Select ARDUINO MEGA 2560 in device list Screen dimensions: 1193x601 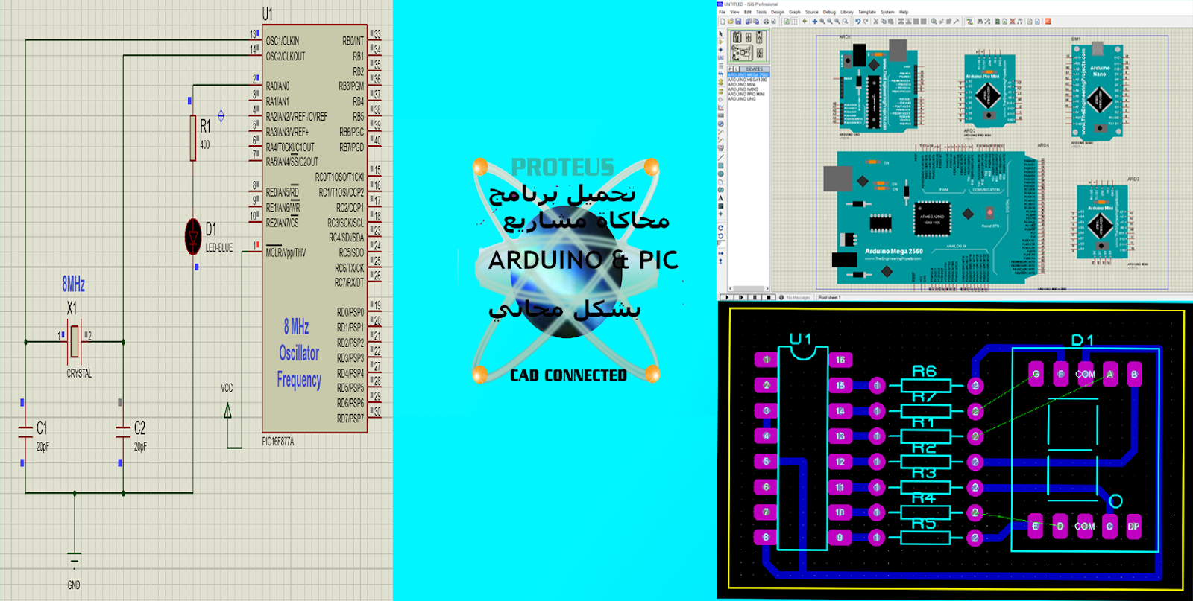click(749, 74)
